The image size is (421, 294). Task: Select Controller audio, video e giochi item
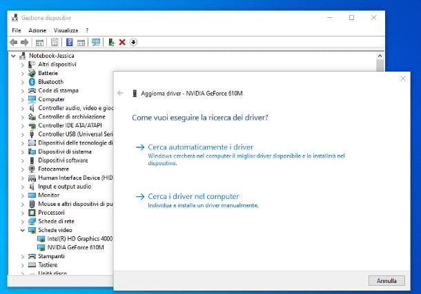[x=75, y=108]
